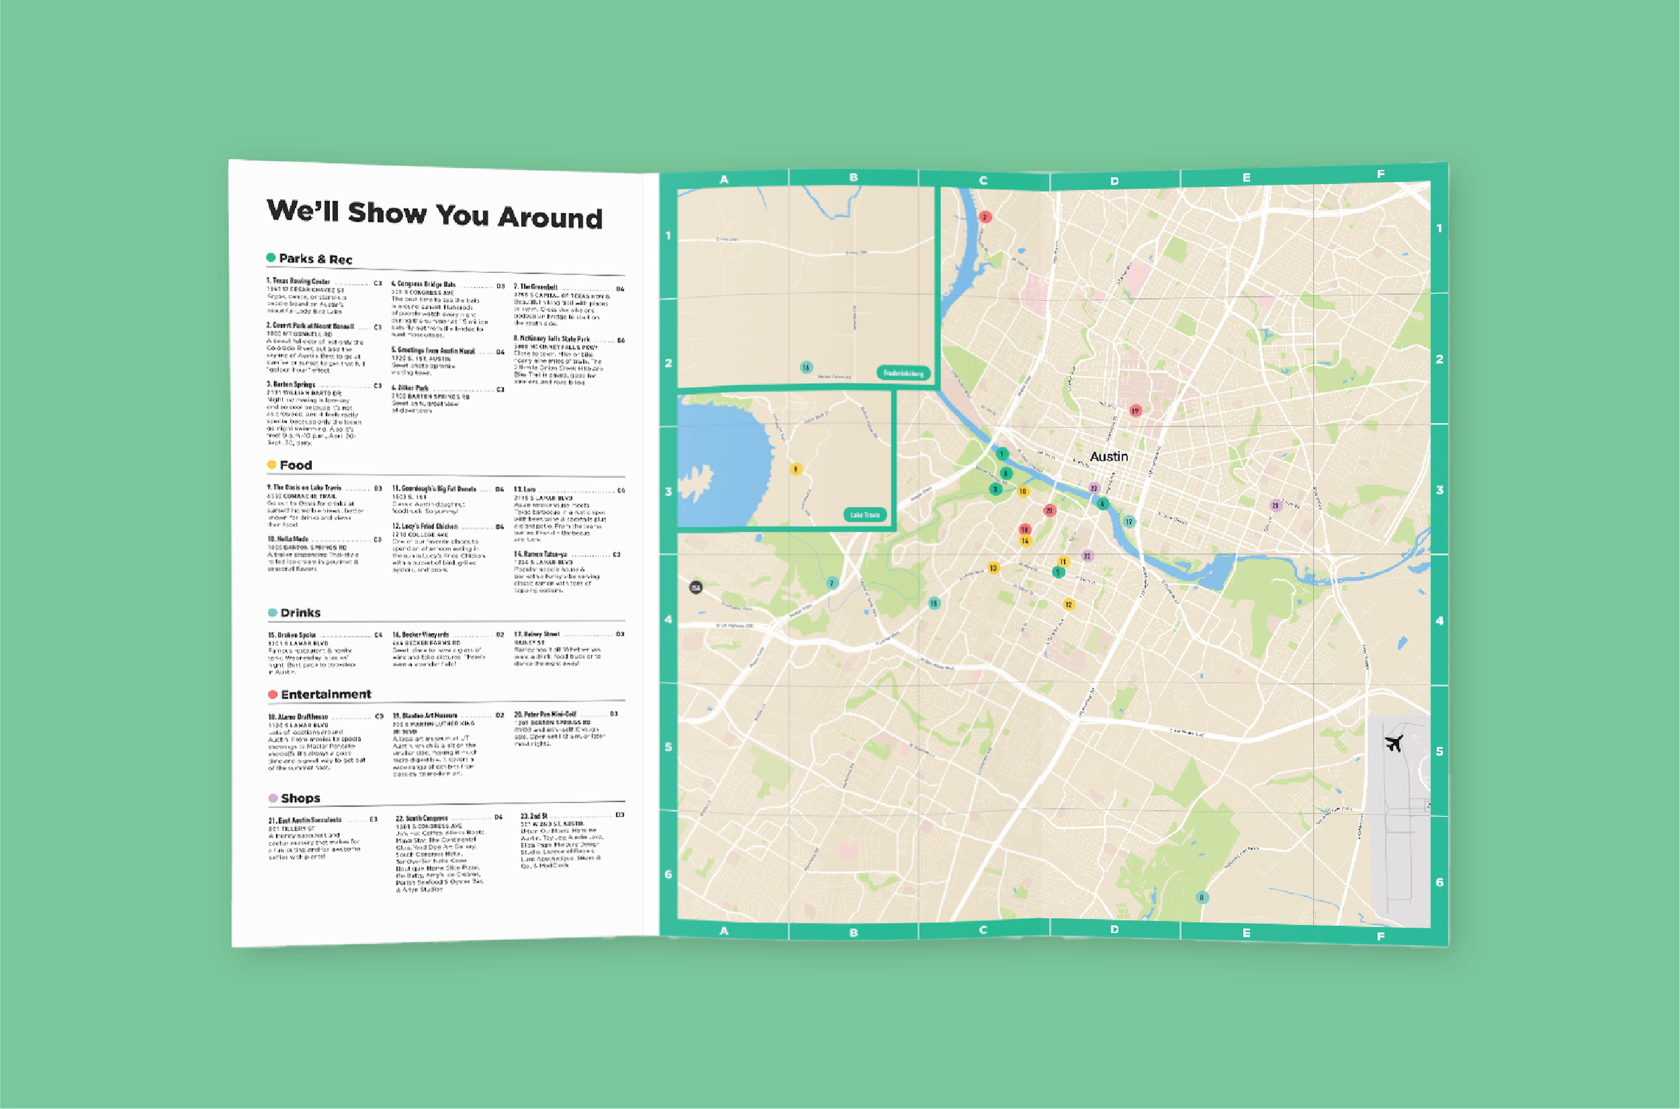Click teal map marker 16 in Fredericksburg inset
The height and width of the screenshot is (1109, 1680).
[806, 367]
